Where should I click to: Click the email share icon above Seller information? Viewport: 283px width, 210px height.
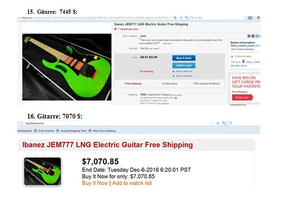pyautogui.click(x=249, y=36)
